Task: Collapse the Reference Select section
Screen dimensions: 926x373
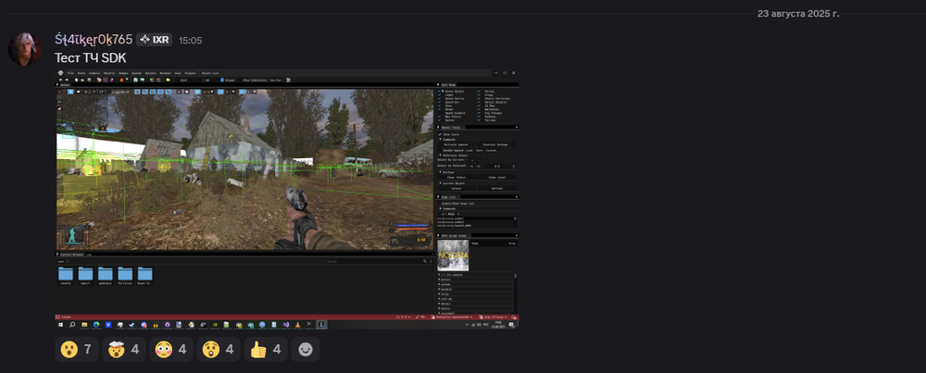Action: (x=440, y=155)
